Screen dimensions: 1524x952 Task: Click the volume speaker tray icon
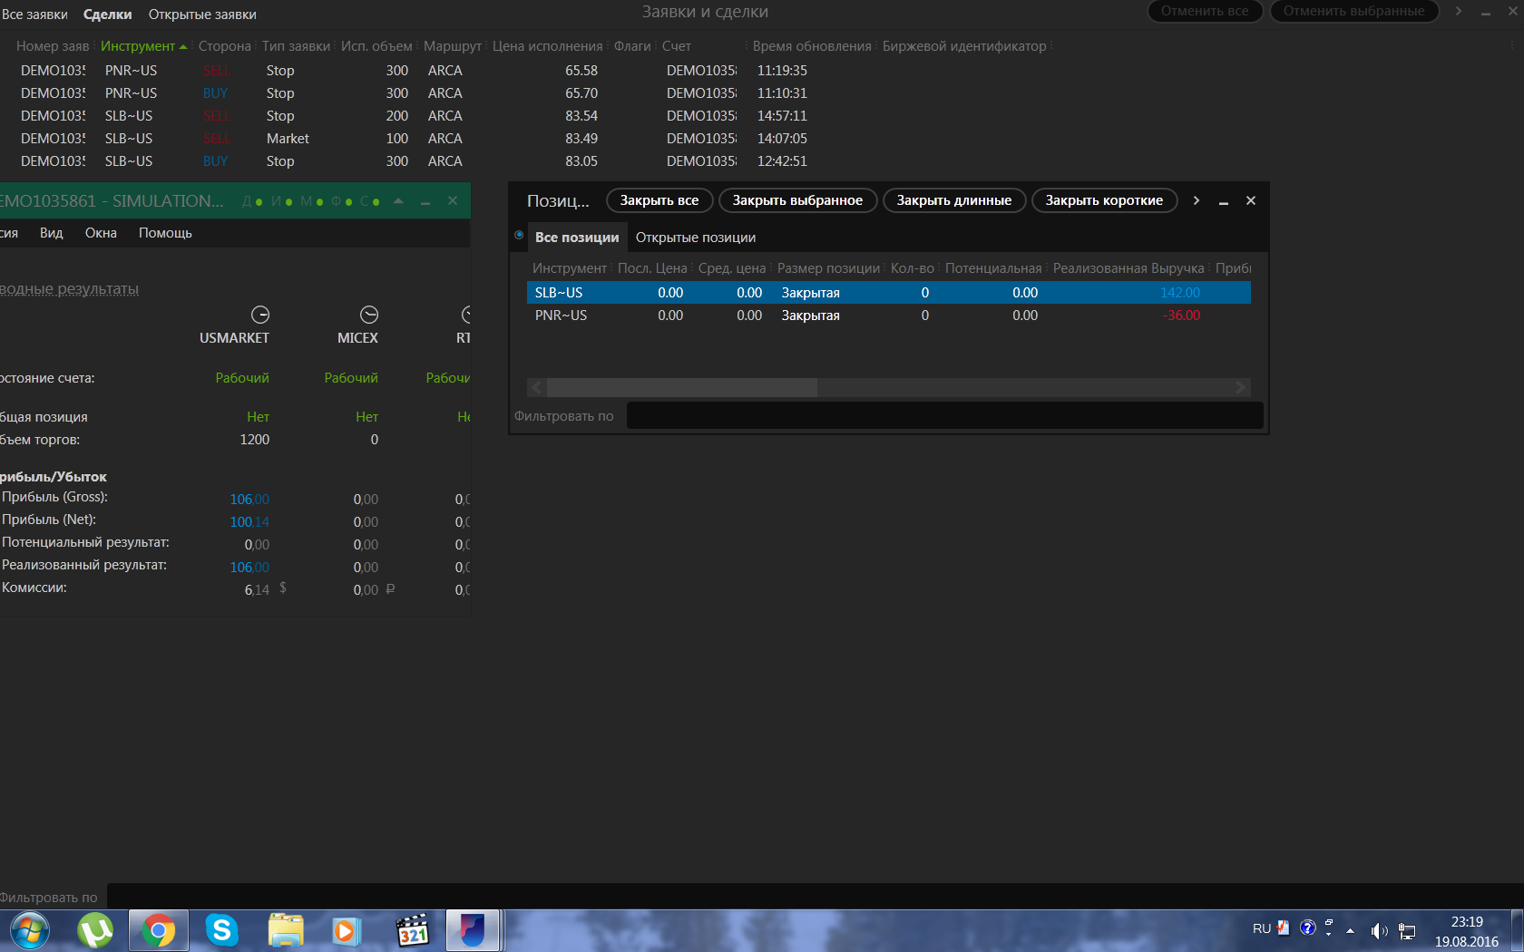coord(1379,930)
